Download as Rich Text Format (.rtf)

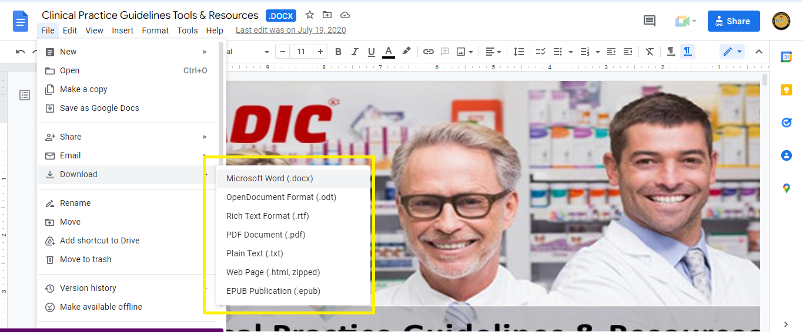coord(293,216)
